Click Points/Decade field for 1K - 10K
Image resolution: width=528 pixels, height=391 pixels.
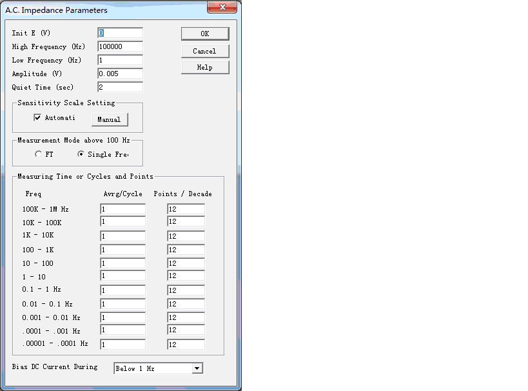pyautogui.click(x=186, y=236)
